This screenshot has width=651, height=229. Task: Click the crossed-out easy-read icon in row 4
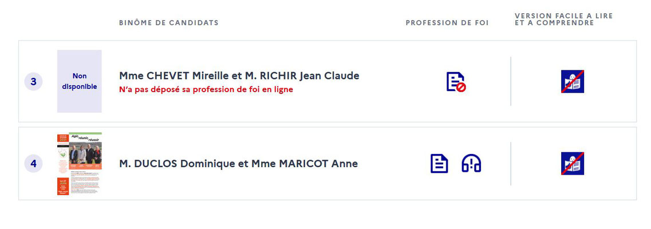573,164
